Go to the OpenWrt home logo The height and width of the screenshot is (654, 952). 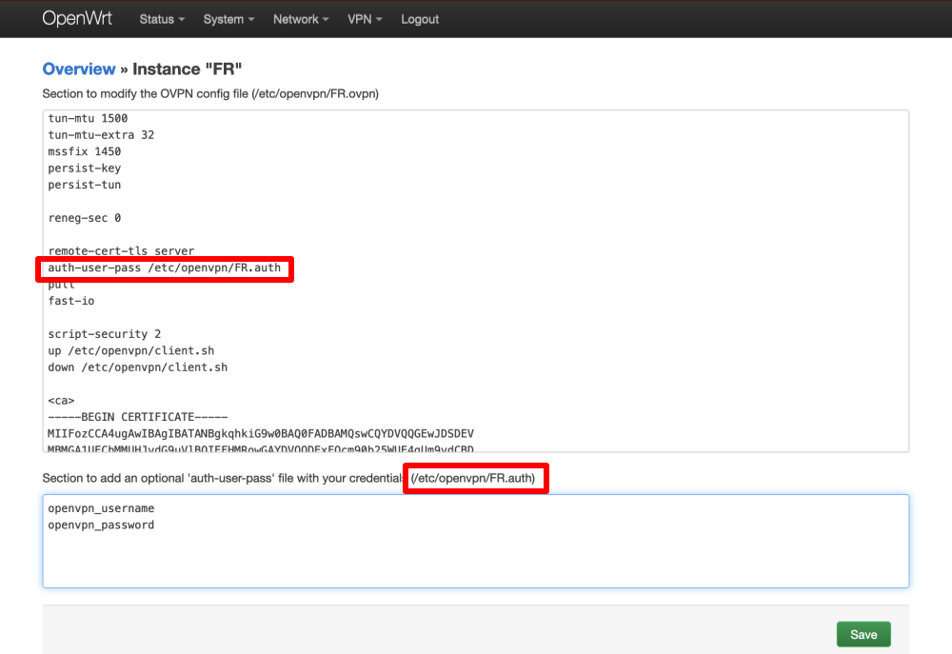click(x=77, y=19)
